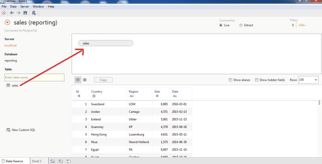Enable the Show hidden fields checkbox

(x=257, y=80)
